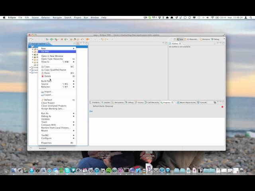Select Close Unrelated Projects

57,106
